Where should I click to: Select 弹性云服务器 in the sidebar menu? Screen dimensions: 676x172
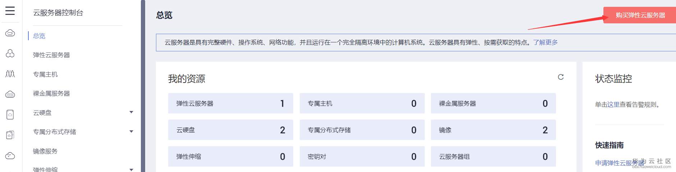click(51, 55)
